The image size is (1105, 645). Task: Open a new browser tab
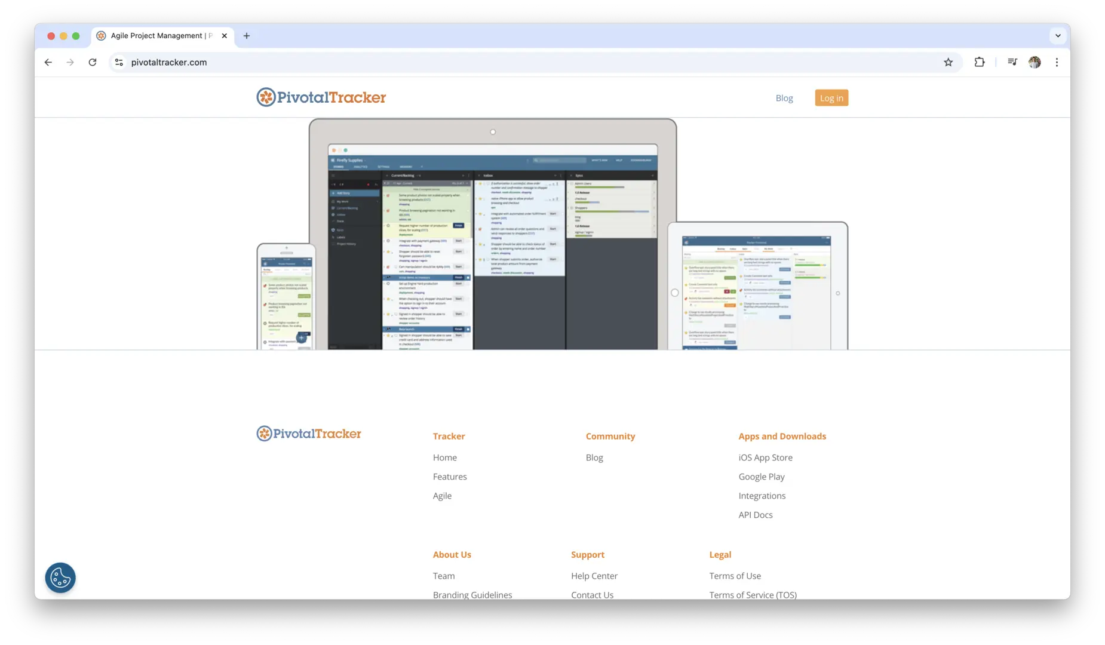coord(247,36)
